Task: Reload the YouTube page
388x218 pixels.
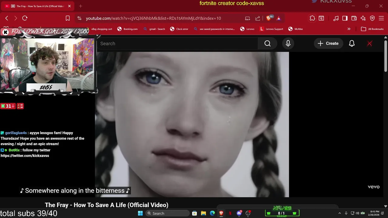Action: [x=25, y=18]
